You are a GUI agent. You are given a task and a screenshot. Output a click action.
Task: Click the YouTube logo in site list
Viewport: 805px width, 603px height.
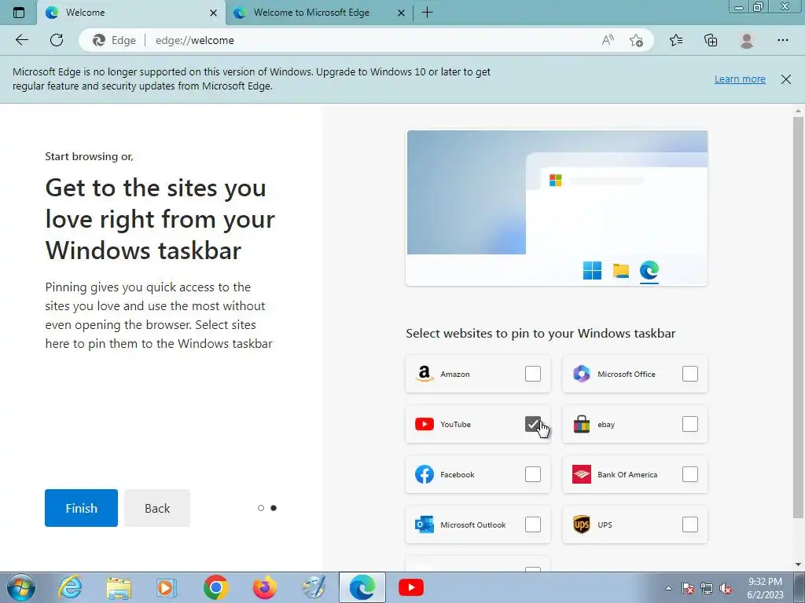pyautogui.click(x=424, y=424)
